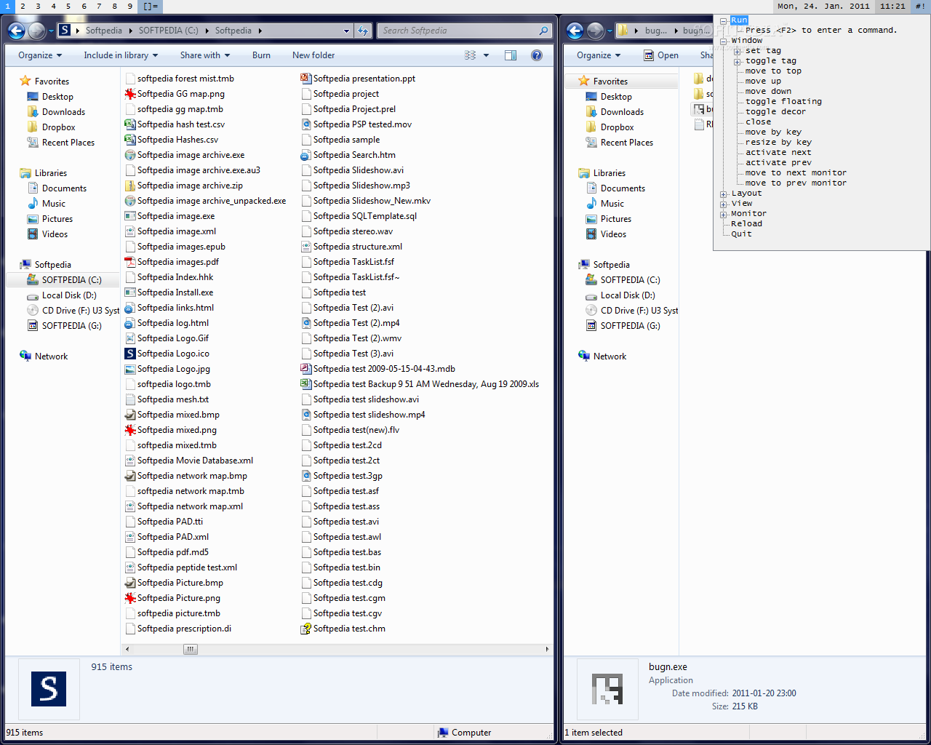Click the Softpedia image archive.zip icon
This screenshot has height=745, width=931.
tap(130, 186)
